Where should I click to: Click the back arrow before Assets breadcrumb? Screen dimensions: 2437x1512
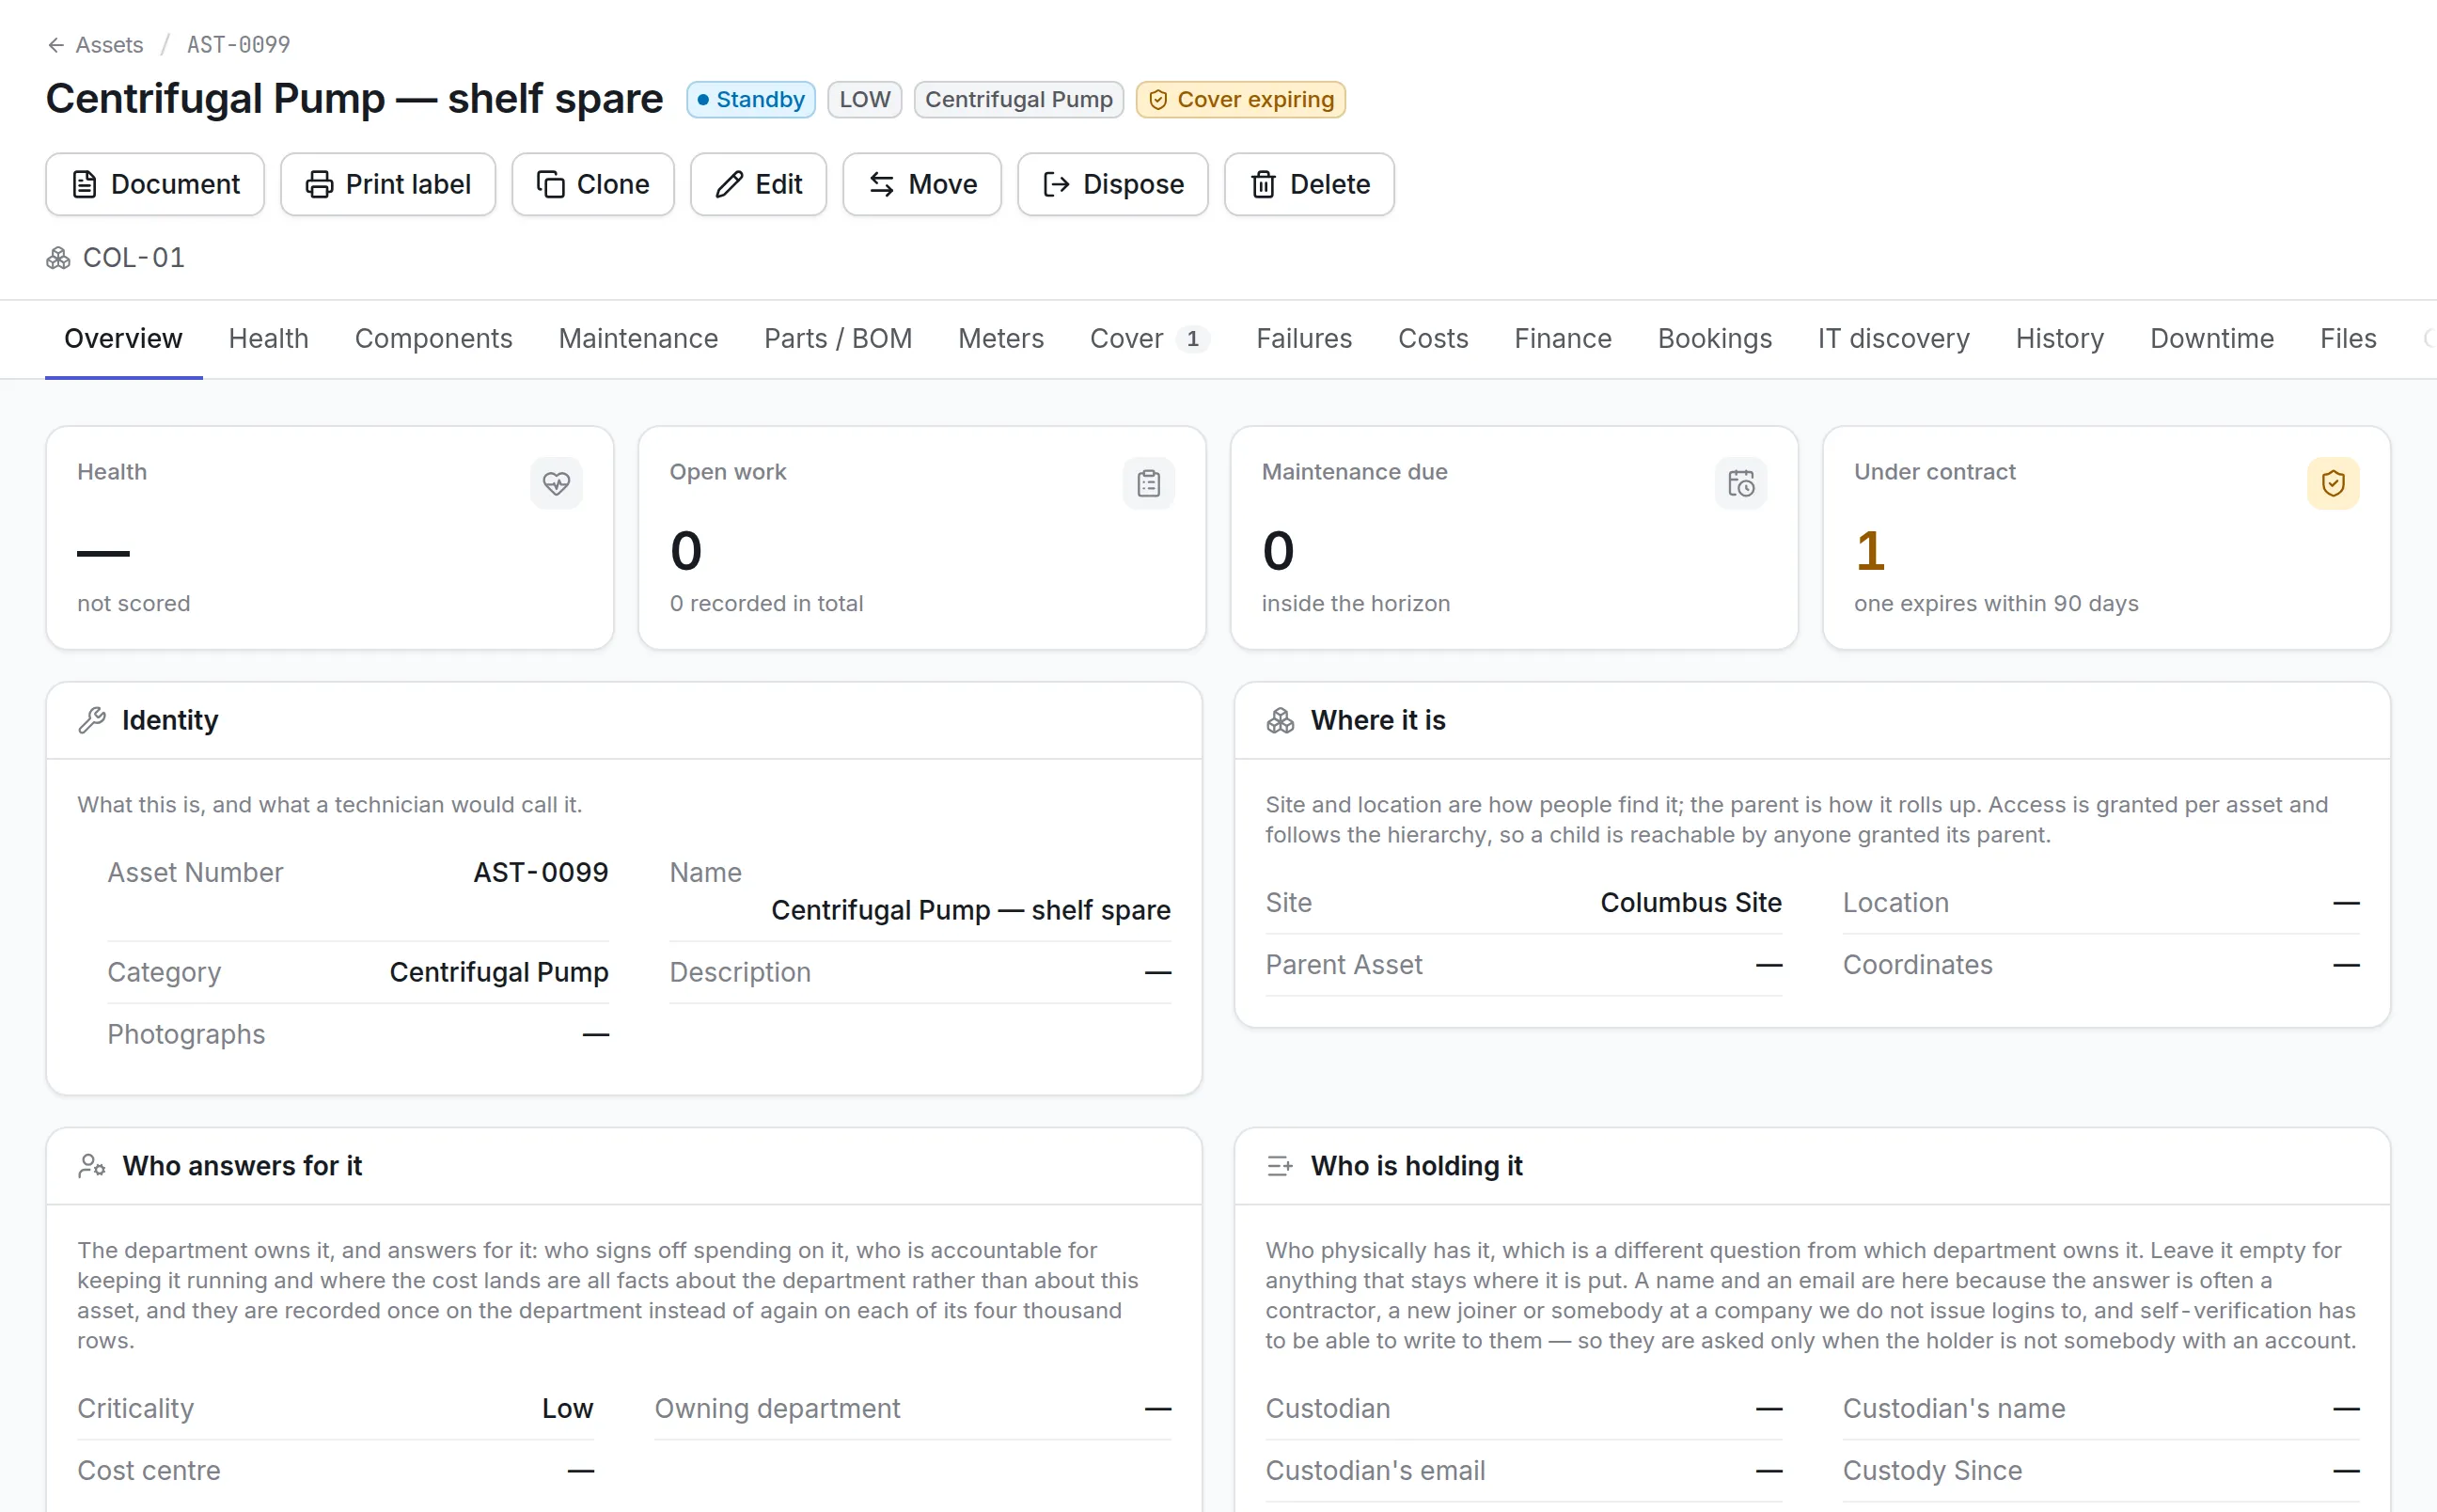[x=56, y=45]
